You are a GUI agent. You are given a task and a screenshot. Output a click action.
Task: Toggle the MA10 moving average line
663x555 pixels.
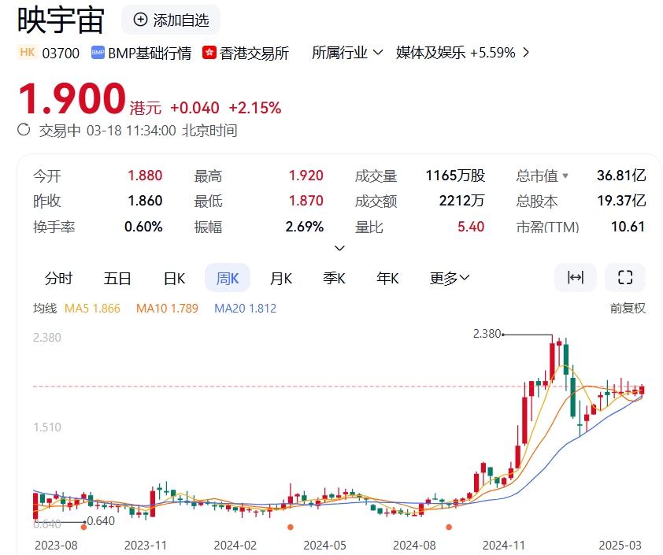click(x=167, y=309)
